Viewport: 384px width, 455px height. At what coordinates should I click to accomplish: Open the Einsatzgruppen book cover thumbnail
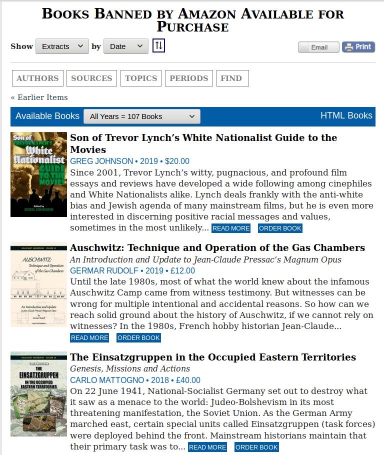click(38, 394)
